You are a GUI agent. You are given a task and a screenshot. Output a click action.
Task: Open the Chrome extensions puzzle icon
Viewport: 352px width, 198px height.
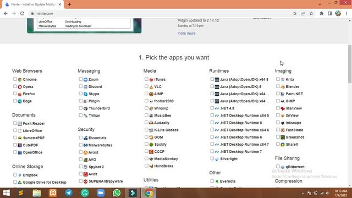[321, 13]
